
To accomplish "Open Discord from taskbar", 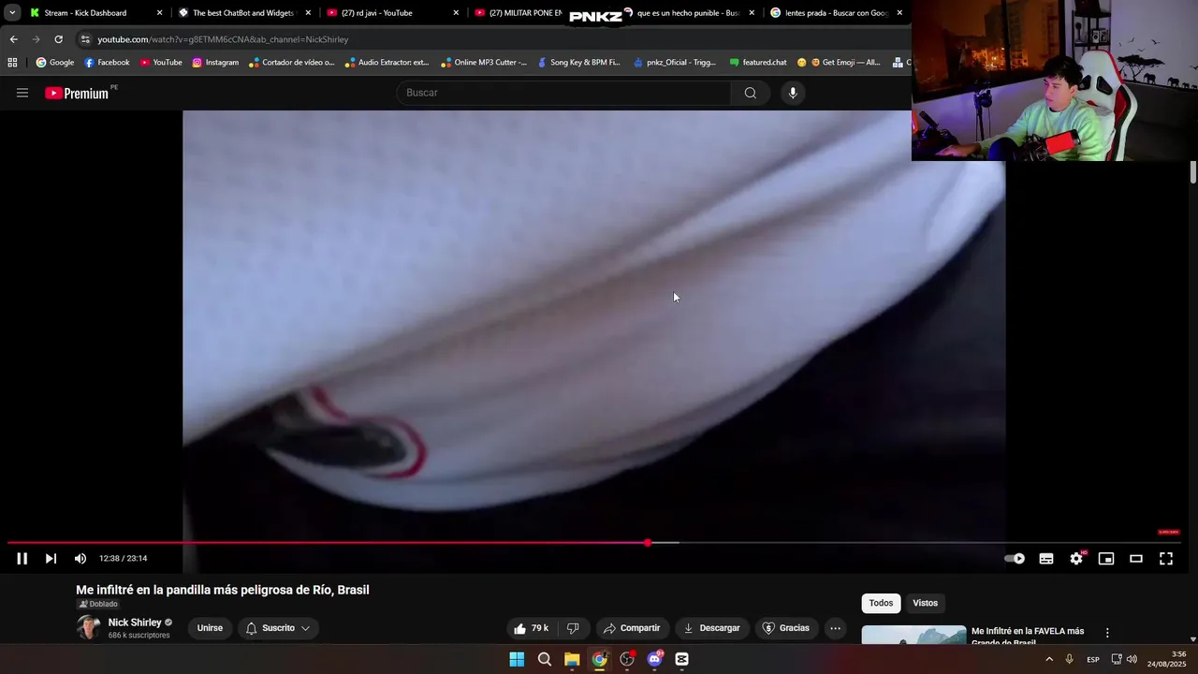I will pyautogui.click(x=655, y=659).
